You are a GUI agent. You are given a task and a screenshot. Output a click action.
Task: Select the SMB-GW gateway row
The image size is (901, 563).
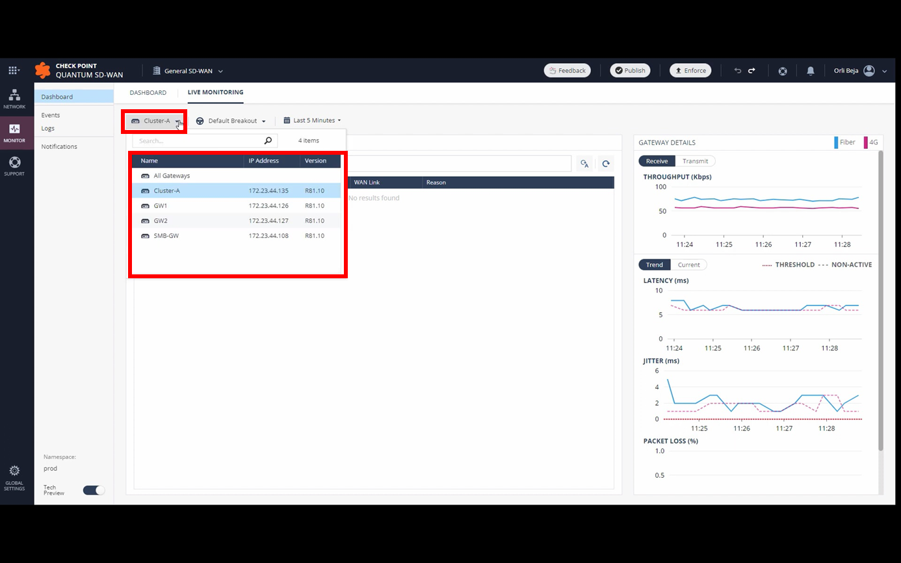pyautogui.click(x=237, y=236)
